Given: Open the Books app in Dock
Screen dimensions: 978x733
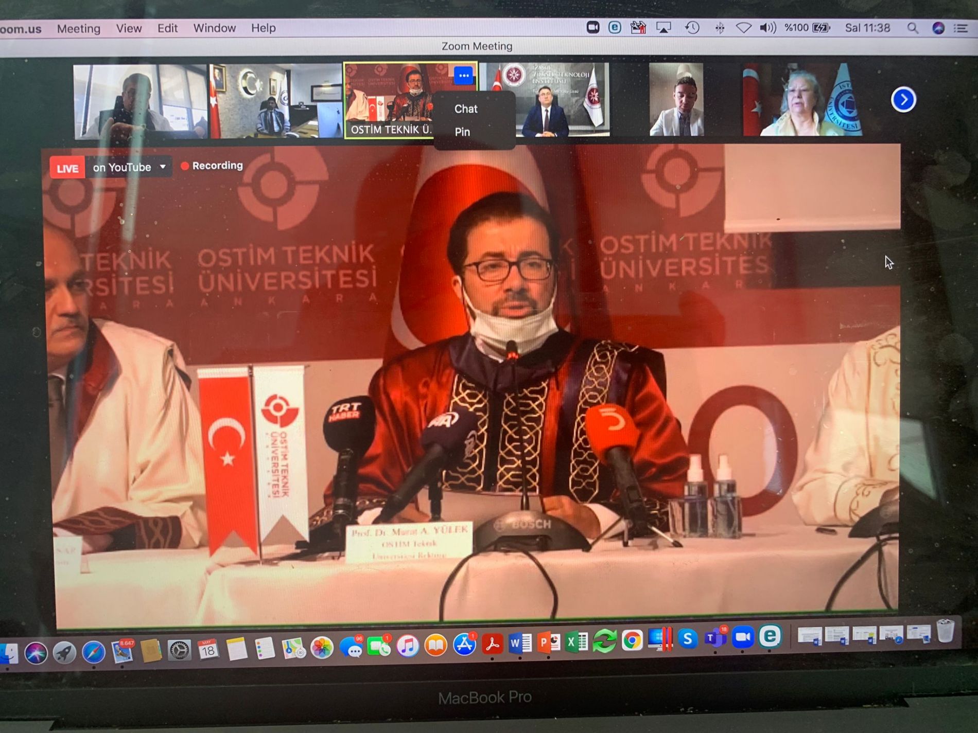Looking at the screenshot, I should point(436,645).
